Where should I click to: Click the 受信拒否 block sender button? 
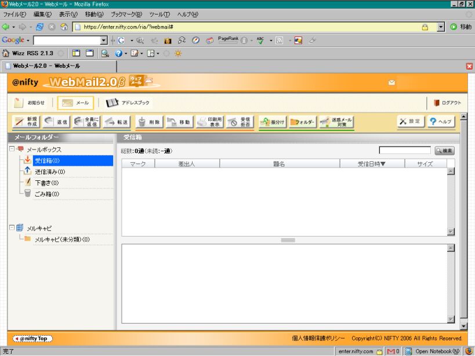pos(240,122)
